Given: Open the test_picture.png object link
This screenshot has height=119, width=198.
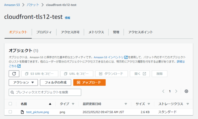Looking at the screenshot, I should pos(37,112).
